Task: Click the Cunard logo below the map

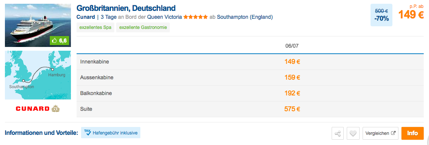Action: point(38,109)
